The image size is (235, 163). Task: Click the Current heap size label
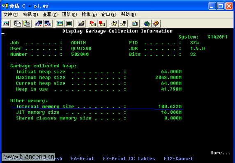(41, 83)
